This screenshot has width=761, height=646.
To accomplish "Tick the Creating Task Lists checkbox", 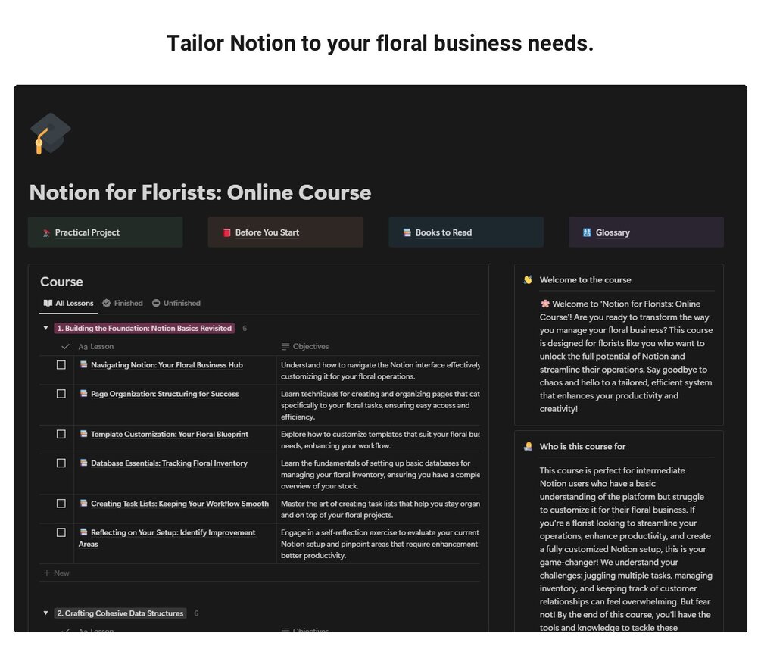I will 61,504.
